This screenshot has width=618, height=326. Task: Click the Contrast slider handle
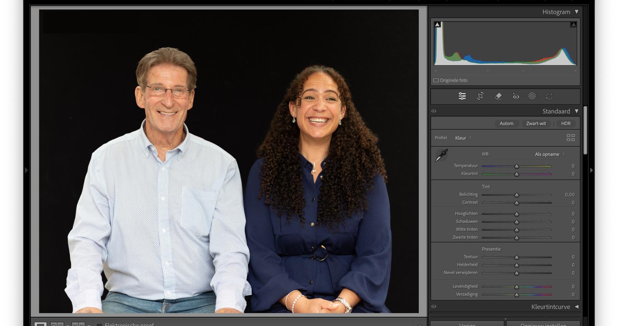pyautogui.click(x=516, y=203)
